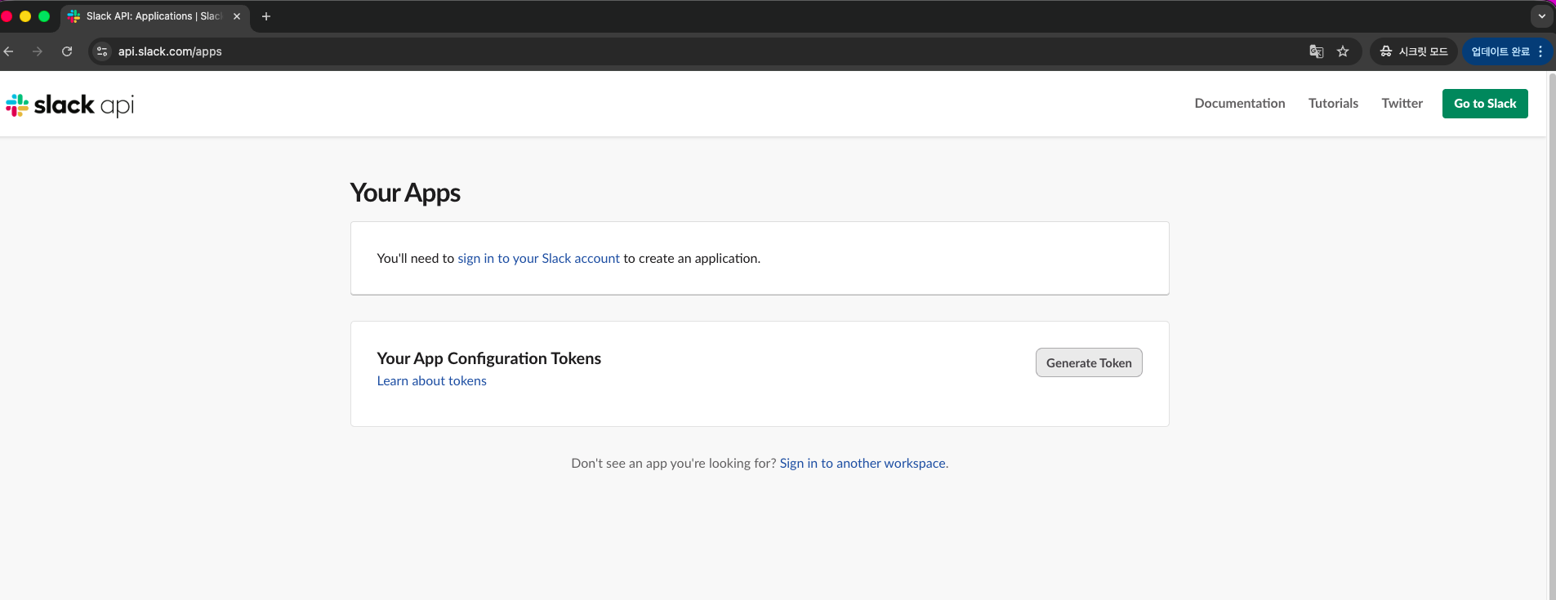The height and width of the screenshot is (600, 1556).
Task: Open site information icon in address bar
Action: click(102, 51)
